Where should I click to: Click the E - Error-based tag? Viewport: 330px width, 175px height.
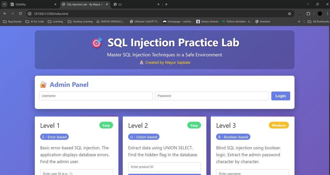click(x=54, y=137)
